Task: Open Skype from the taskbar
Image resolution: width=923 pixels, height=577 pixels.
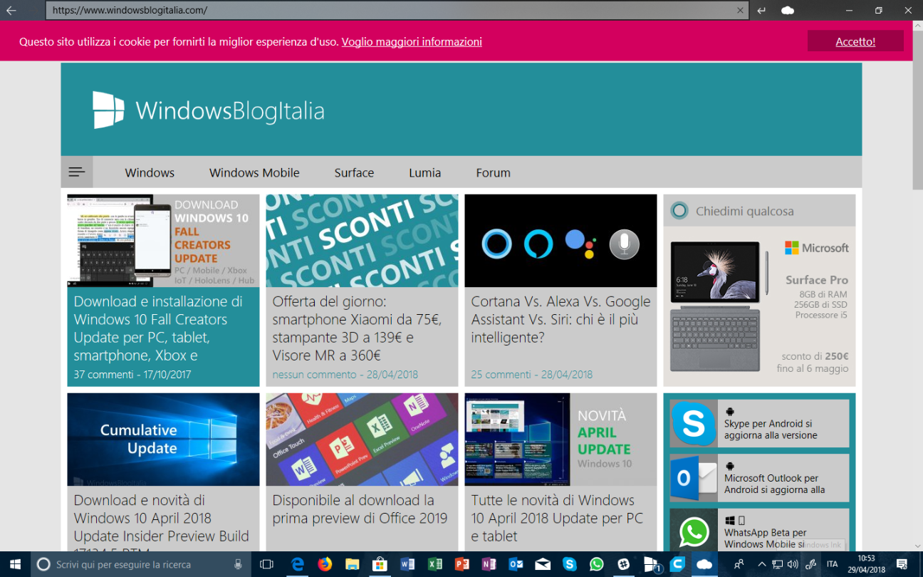Action: click(570, 564)
